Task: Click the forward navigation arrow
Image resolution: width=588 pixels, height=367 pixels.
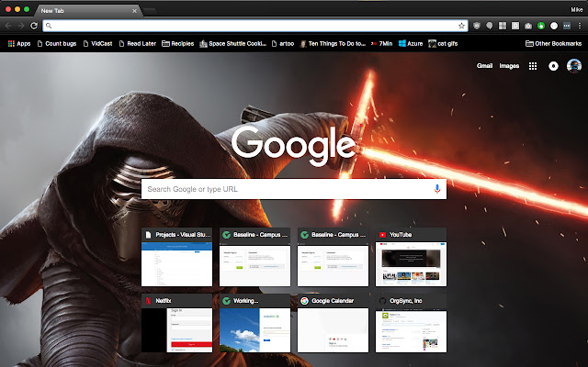Action: 21,26
